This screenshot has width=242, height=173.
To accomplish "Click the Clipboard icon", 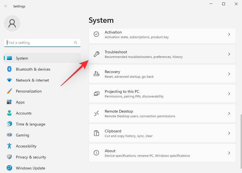I will [x=97, y=133].
